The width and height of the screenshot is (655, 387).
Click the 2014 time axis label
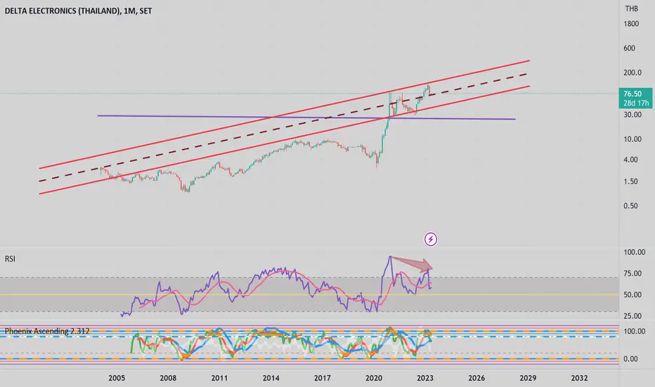tap(271, 379)
